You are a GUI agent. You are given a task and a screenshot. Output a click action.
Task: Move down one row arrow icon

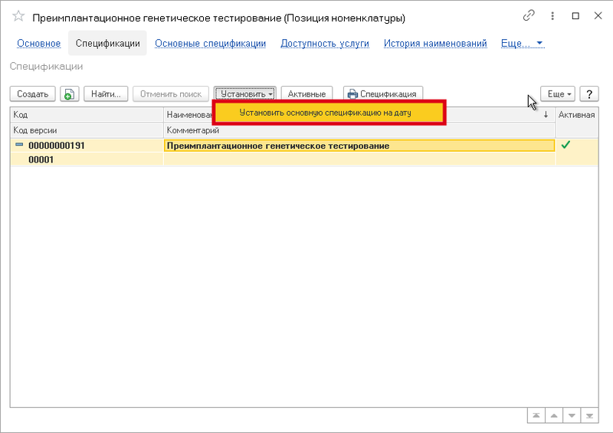pyautogui.click(x=572, y=415)
